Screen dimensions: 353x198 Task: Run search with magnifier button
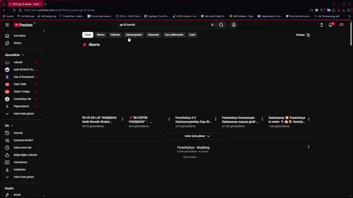pyautogui.click(x=221, y=25)
